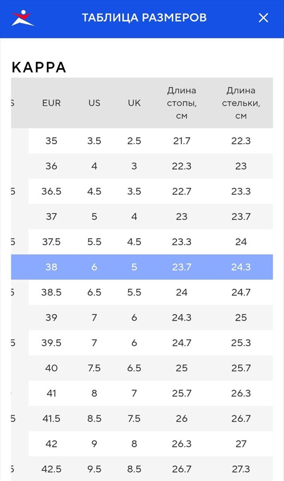Select the EUR 40 size row
Screen dimensions: 284x481
coord(142,368)
